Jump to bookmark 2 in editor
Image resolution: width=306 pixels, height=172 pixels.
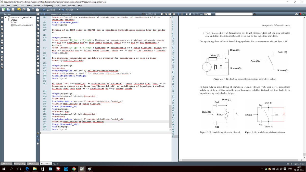click(x=166, y=14)
